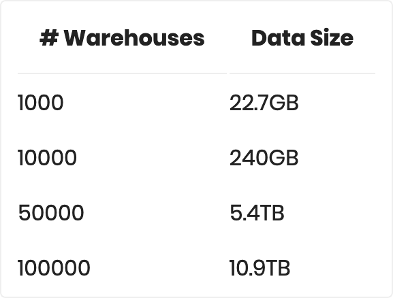Click the divider line under Data Size

pyautogui.click(x=302, y=73)
